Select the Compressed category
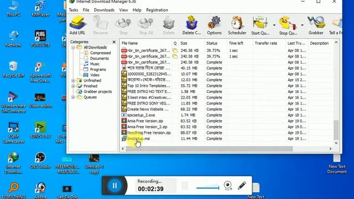 100,53
